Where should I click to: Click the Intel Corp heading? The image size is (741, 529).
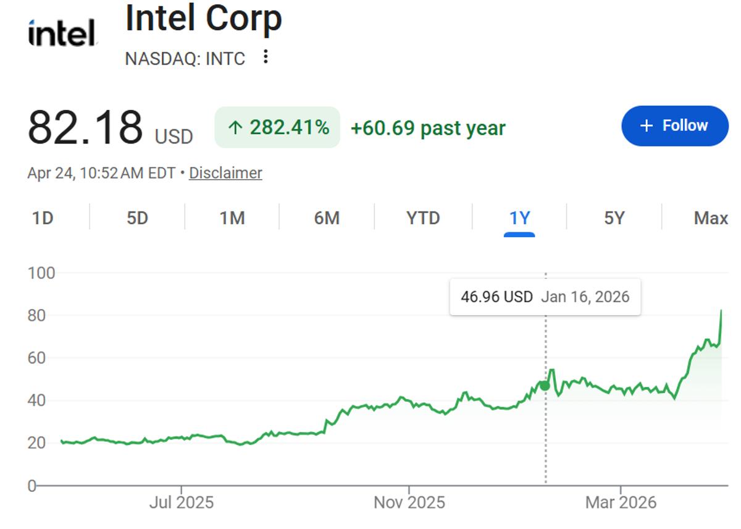coord(204,19)
